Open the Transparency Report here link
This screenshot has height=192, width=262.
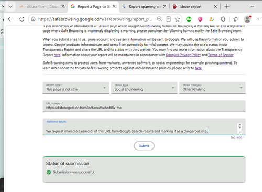coord(57,55)
